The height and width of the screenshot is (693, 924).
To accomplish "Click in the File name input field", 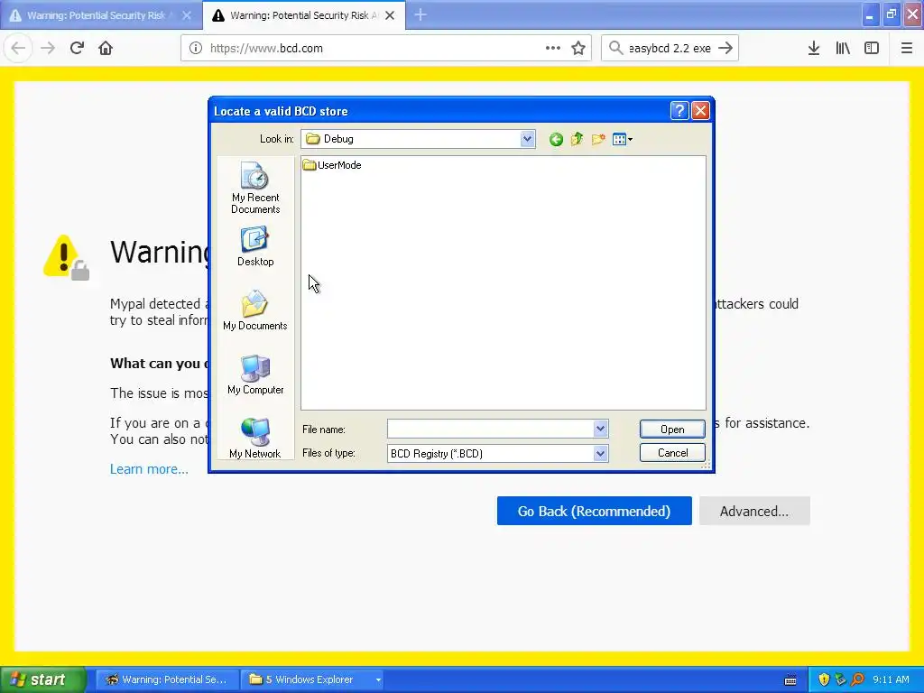I will (490, 429).
